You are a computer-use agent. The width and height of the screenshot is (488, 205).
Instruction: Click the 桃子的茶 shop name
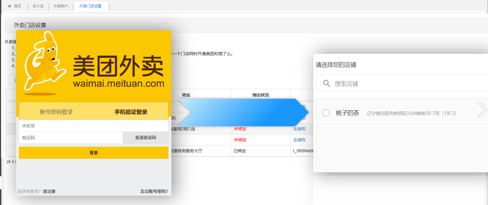[x=347, y=113]
